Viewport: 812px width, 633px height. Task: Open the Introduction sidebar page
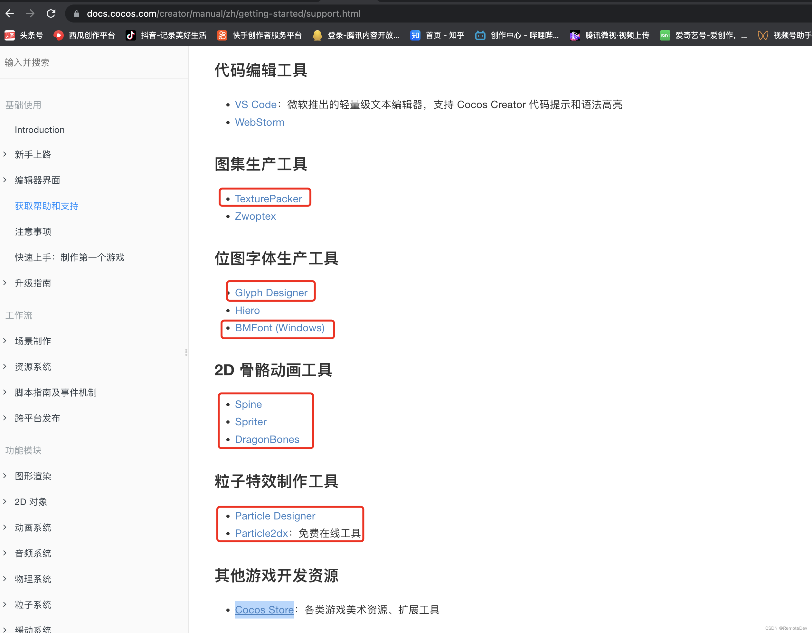tap(39, 130)
